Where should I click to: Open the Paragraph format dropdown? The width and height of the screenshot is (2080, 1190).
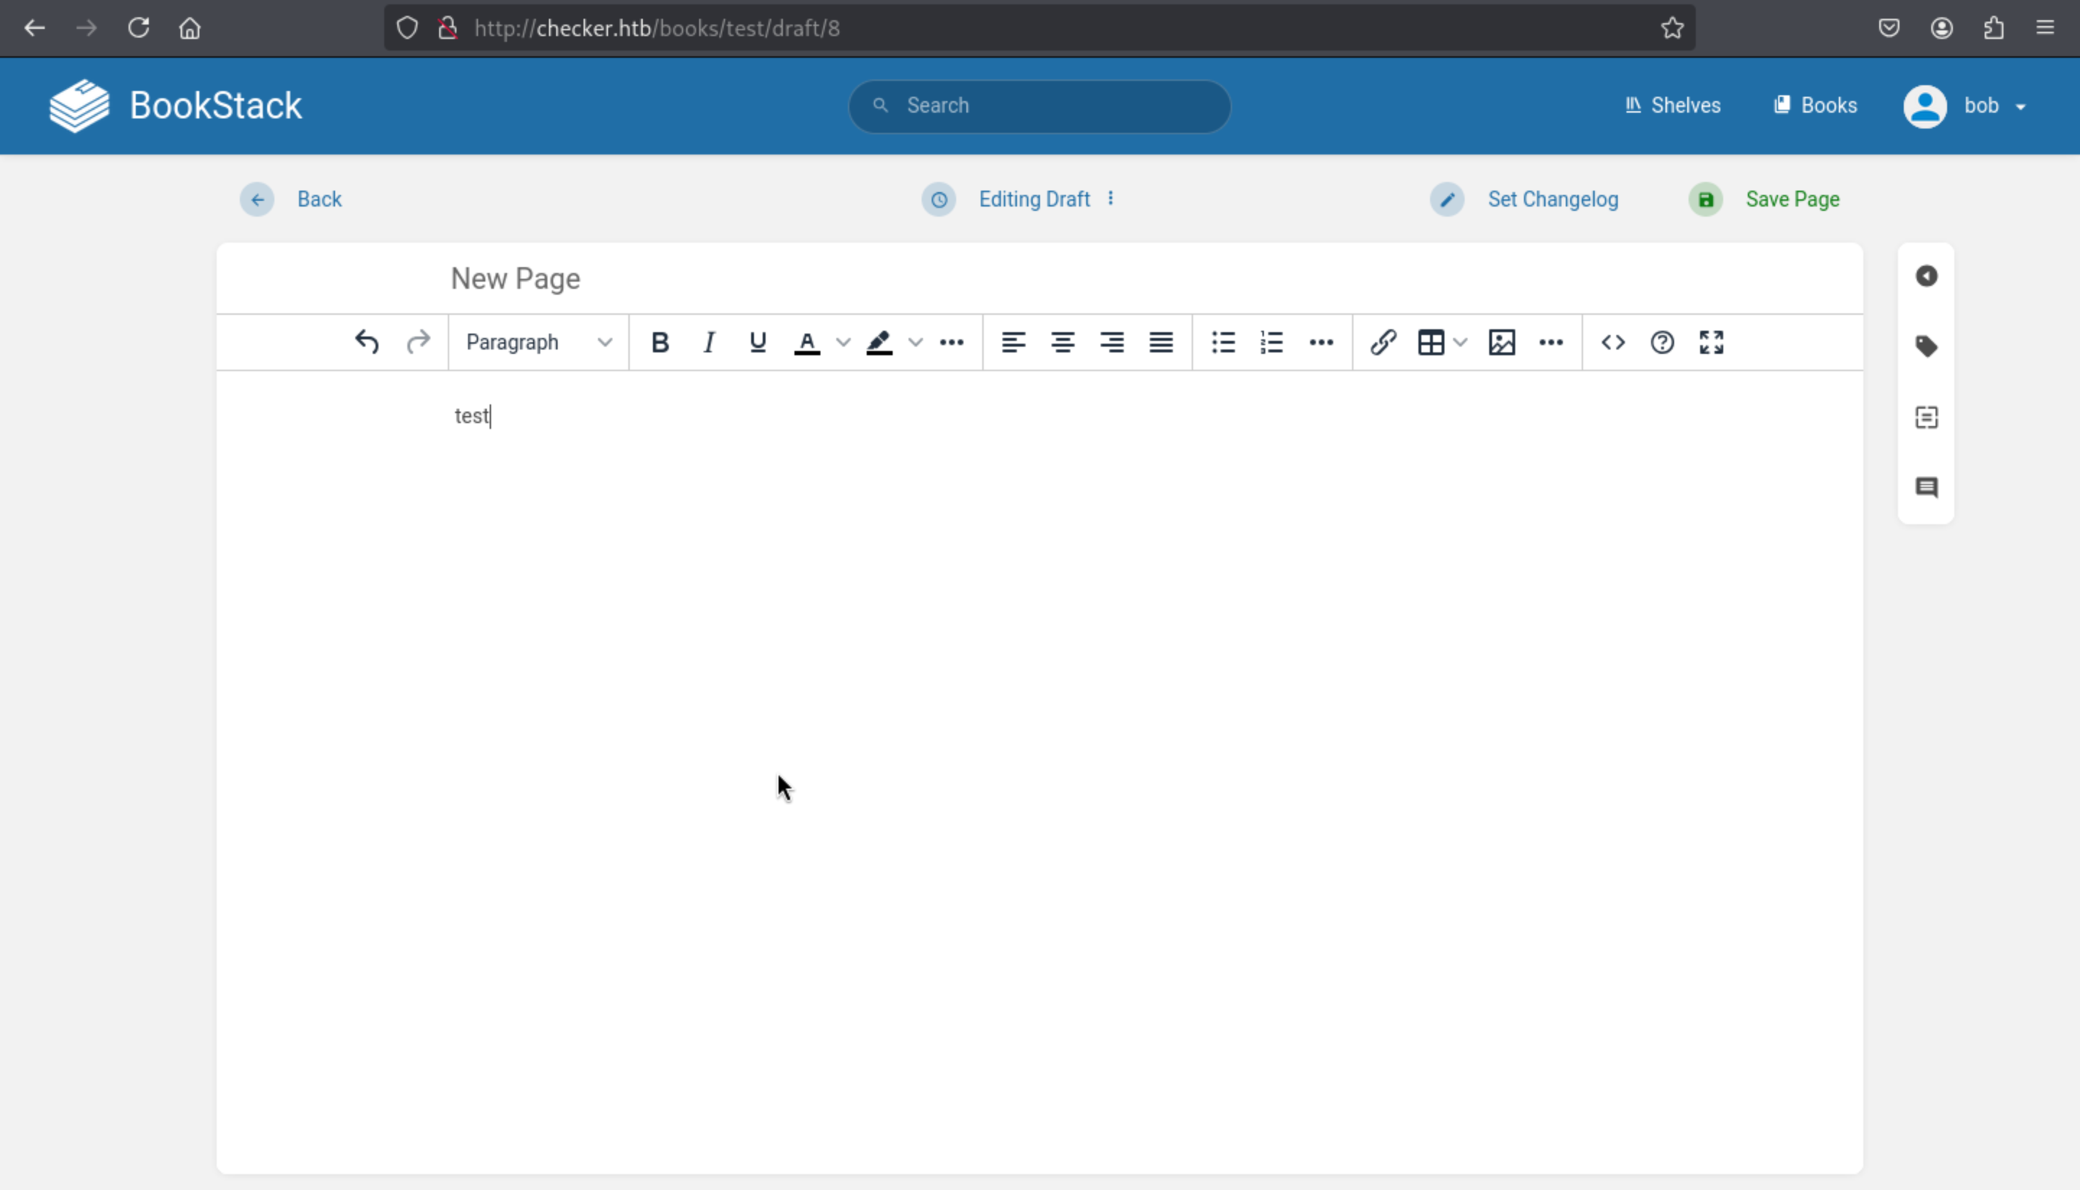click(x=538, y=342)
